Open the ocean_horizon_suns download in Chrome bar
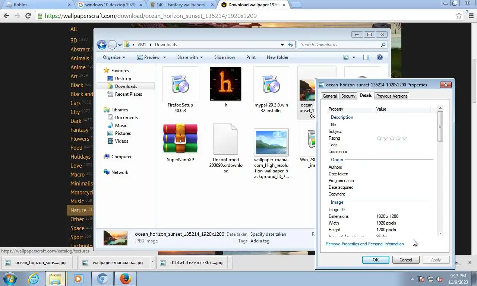Viewport: 477px width, 286px height. pos(37,262)
